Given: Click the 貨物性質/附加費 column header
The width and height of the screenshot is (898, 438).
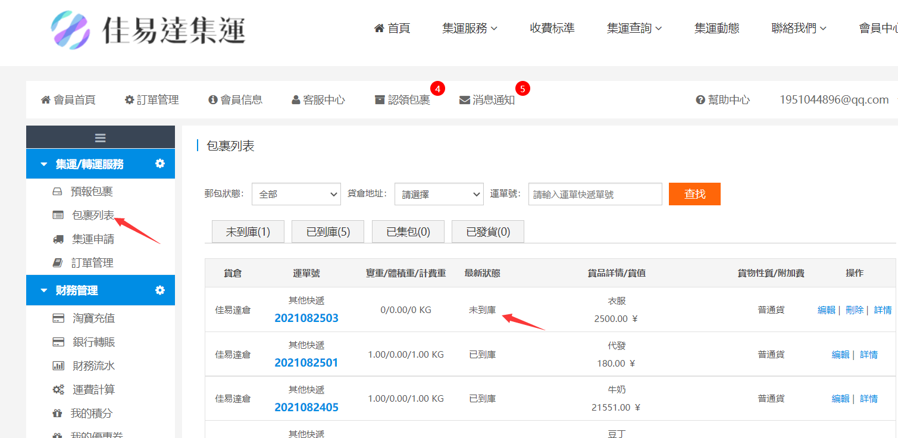Looking at the screenshot, I should click(x=771, y=273).
